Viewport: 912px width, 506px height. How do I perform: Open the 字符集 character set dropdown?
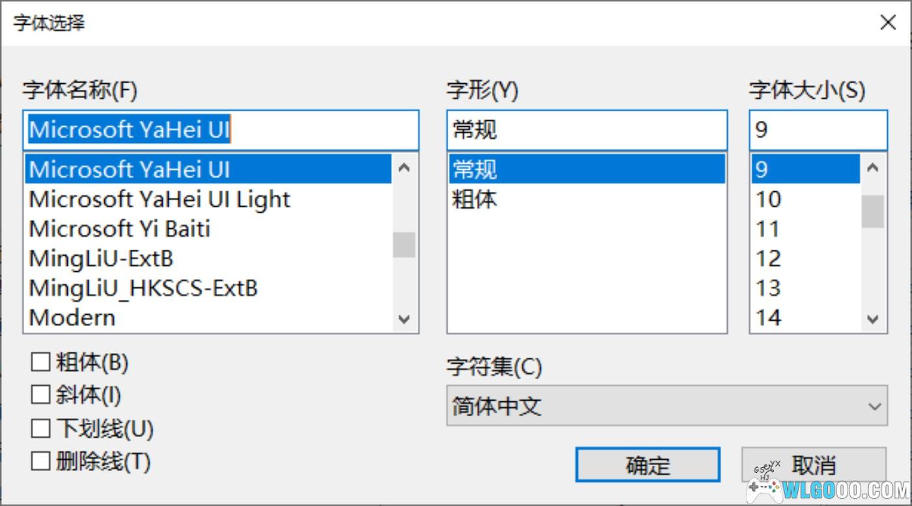[666, 406]
